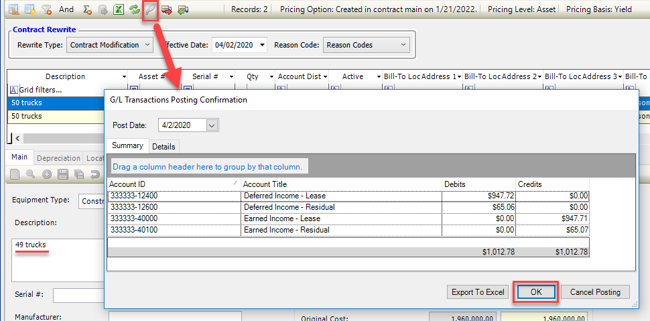
Task: Click the sigma totals toolbar icon
Action: (87, 10)
